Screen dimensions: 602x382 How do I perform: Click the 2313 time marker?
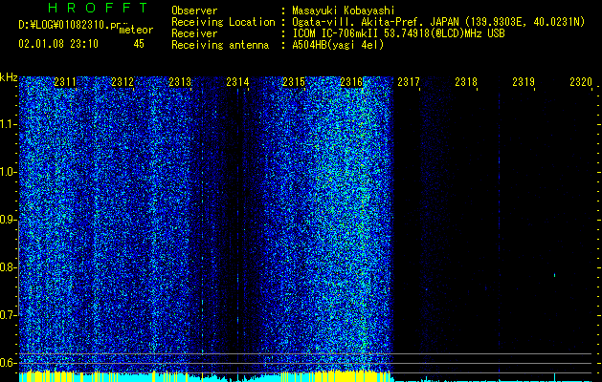coord(180,81)
